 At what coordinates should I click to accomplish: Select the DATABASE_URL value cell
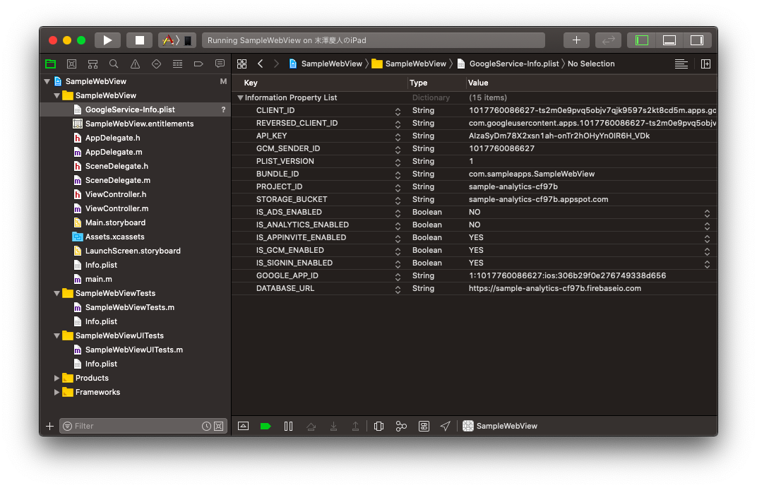pyautogui.click(x=592, y=289)
